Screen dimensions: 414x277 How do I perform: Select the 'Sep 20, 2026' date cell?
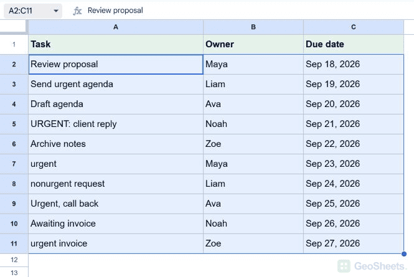click(354, 105)
